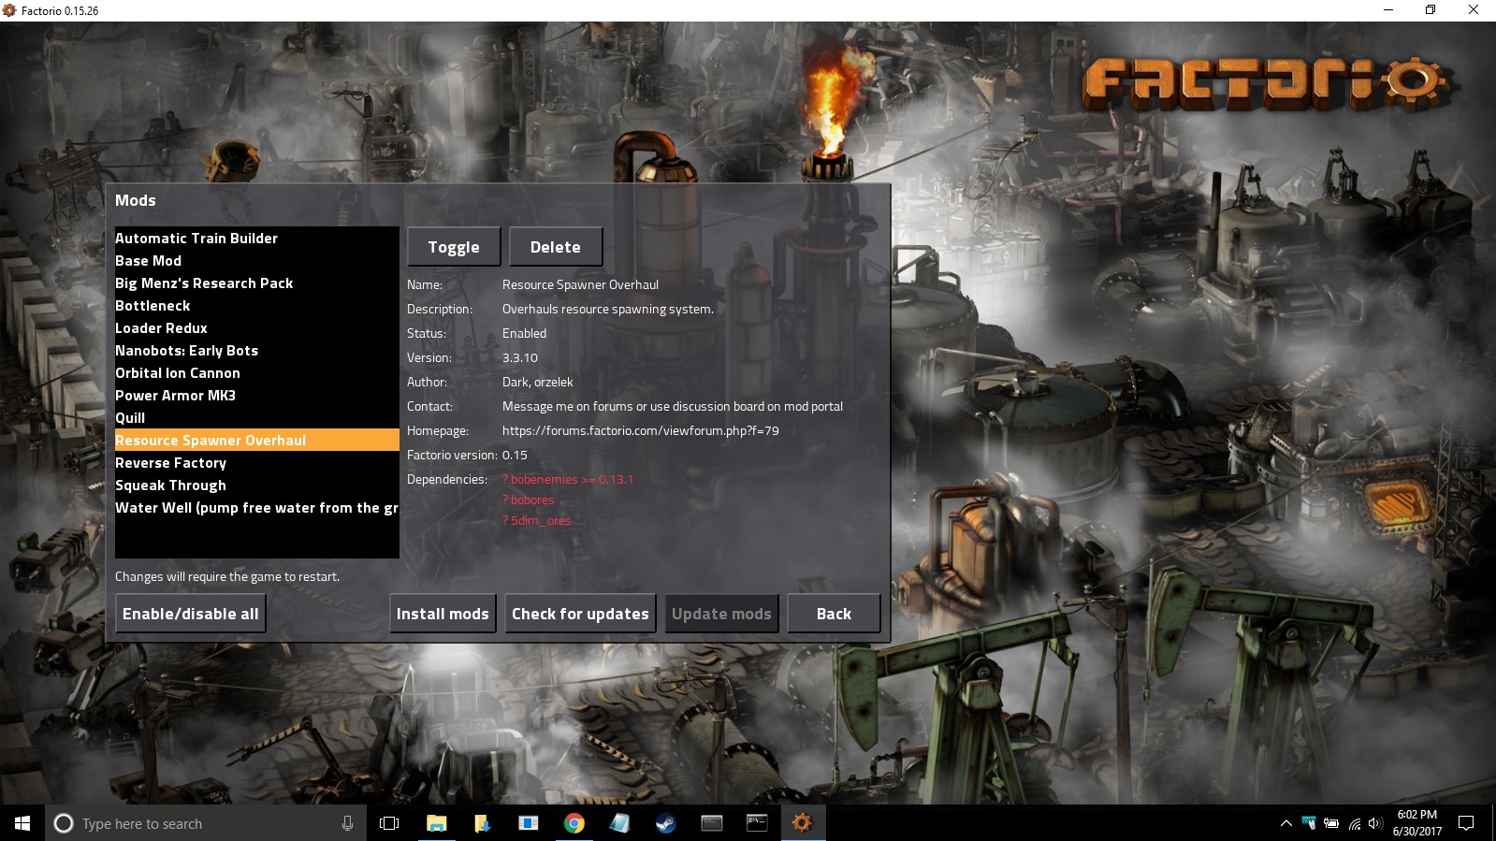
Task: Select Power Armor MK3 mod
Action: point(257,395)
